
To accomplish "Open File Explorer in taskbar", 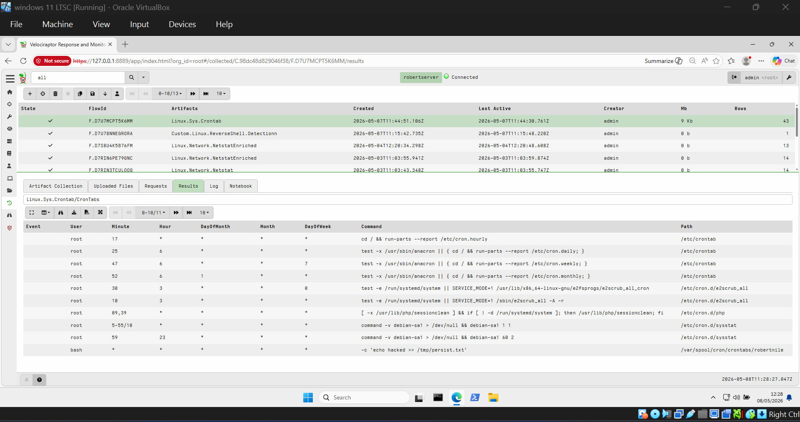I will pos(493,398).
